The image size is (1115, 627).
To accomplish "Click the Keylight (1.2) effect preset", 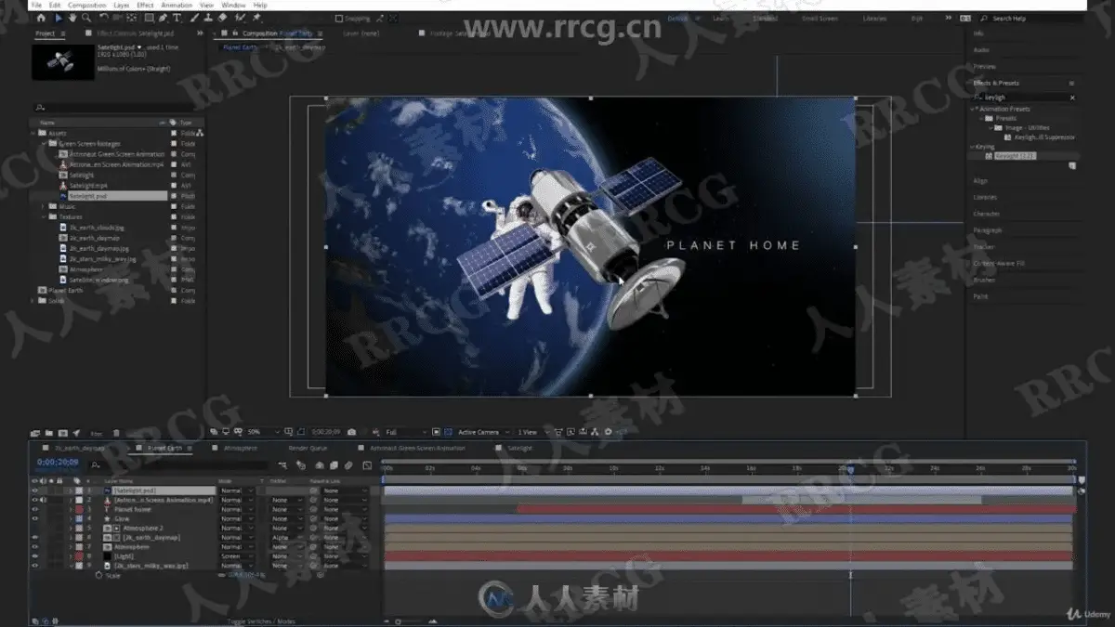I will 1016,156.
